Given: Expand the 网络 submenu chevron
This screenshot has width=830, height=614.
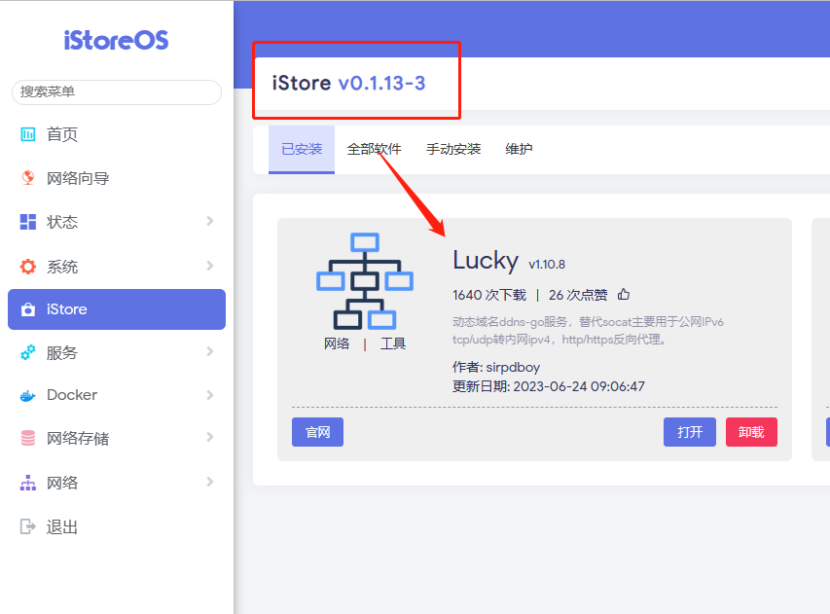Looking at the screenshot, I should 210,482.
